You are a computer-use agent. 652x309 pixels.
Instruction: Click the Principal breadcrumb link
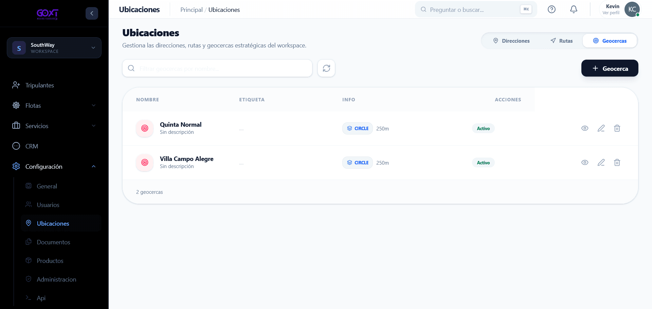pyautogui.click(x=192, y=10)
